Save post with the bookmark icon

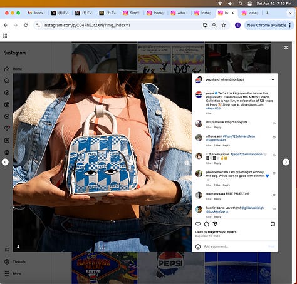pyautogui.click(x=273, y=224)
